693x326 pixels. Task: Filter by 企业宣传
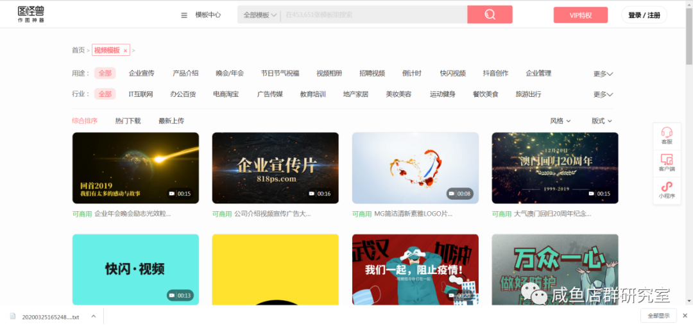point(141,73)
